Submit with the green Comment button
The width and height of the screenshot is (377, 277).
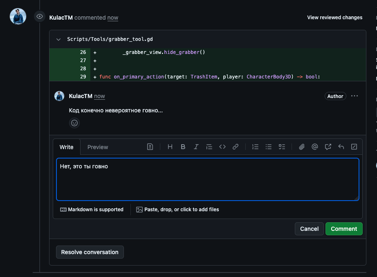coord(344,229)
